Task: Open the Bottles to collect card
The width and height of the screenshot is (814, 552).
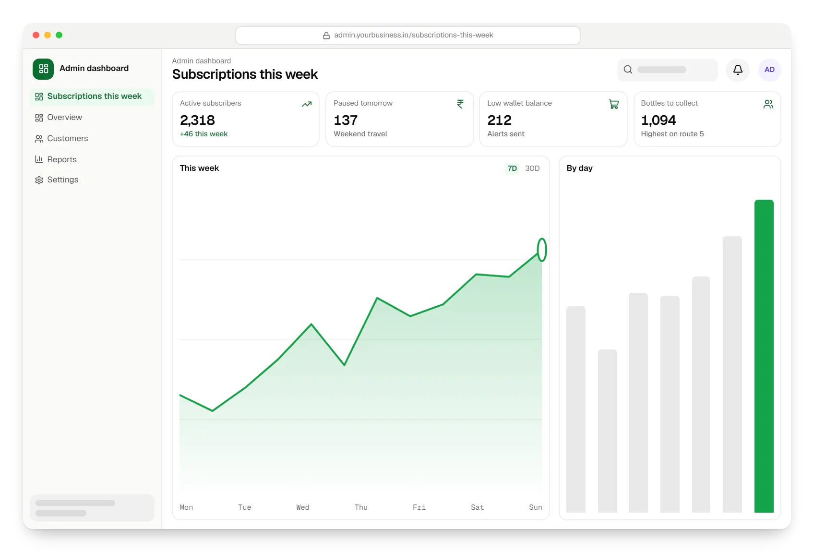Action: [x=707, y=119]
